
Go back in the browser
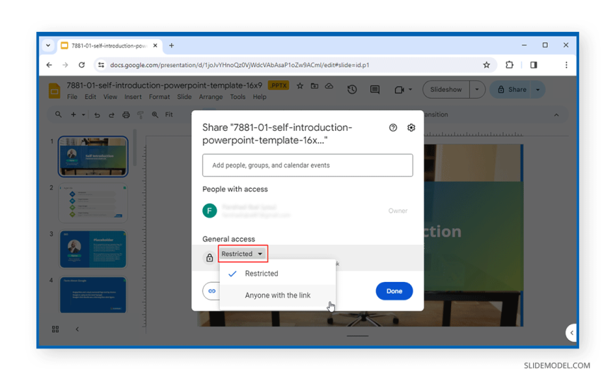point(49,65)
